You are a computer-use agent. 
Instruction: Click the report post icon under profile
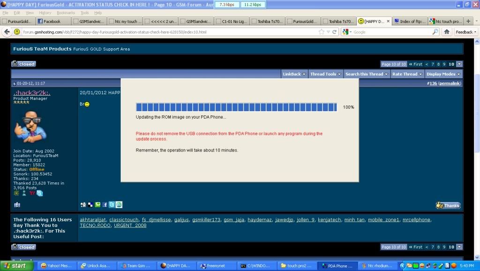pyautogui.click(x=17, y=204)
